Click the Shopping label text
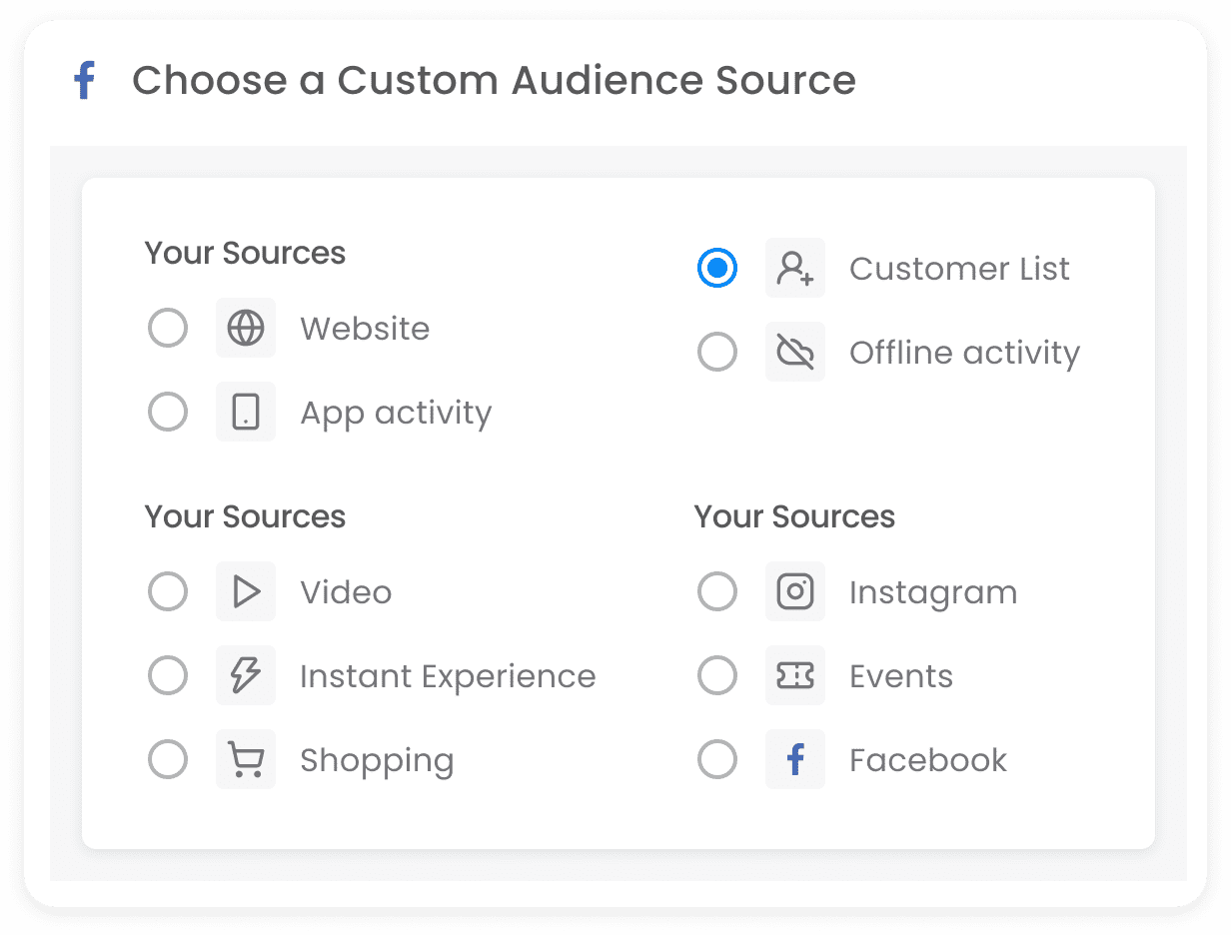The width and height of the screenshot is (1231, 935). (377, 761)
